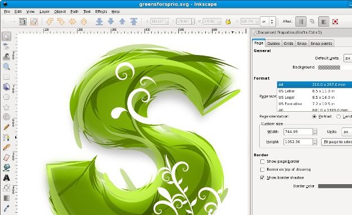Enable Show page border checkbox
Viewport: 352px width, 215px height.
point(262,162)
